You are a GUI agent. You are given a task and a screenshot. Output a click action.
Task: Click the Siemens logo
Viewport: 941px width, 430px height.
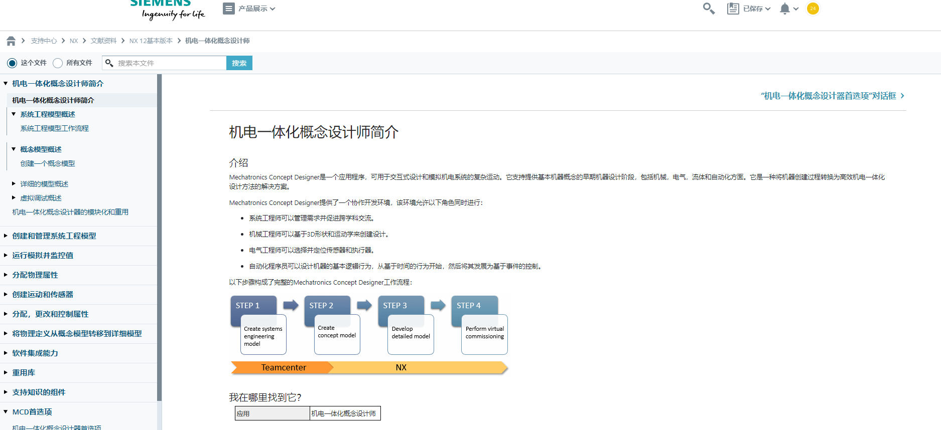click(x=168, y=10)
